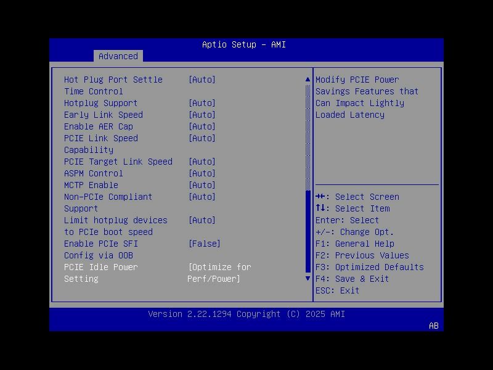Open PCIE Link Speed Capability [Auto] value
The width and height of the screenshot is (493, 370).
(202, 138)
